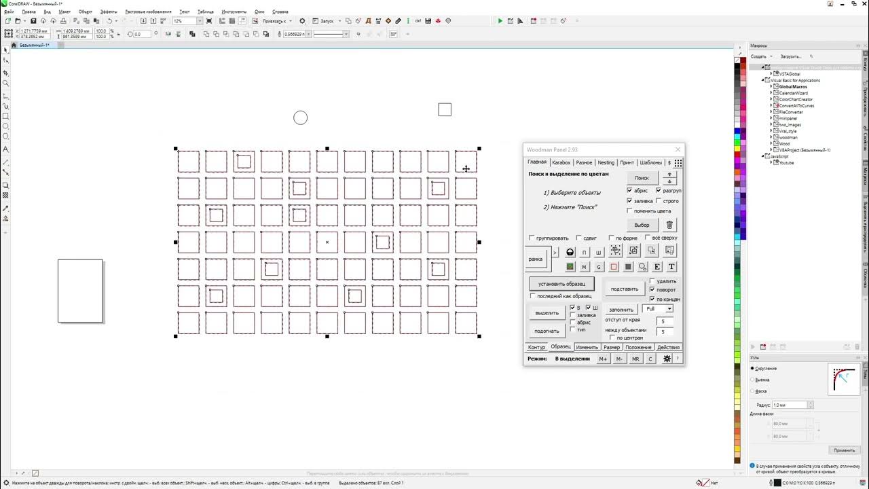The image size is (869, 489).
Task: Click the dashed selection frame icon in Woodman Panel
Action: coord(616,251)
